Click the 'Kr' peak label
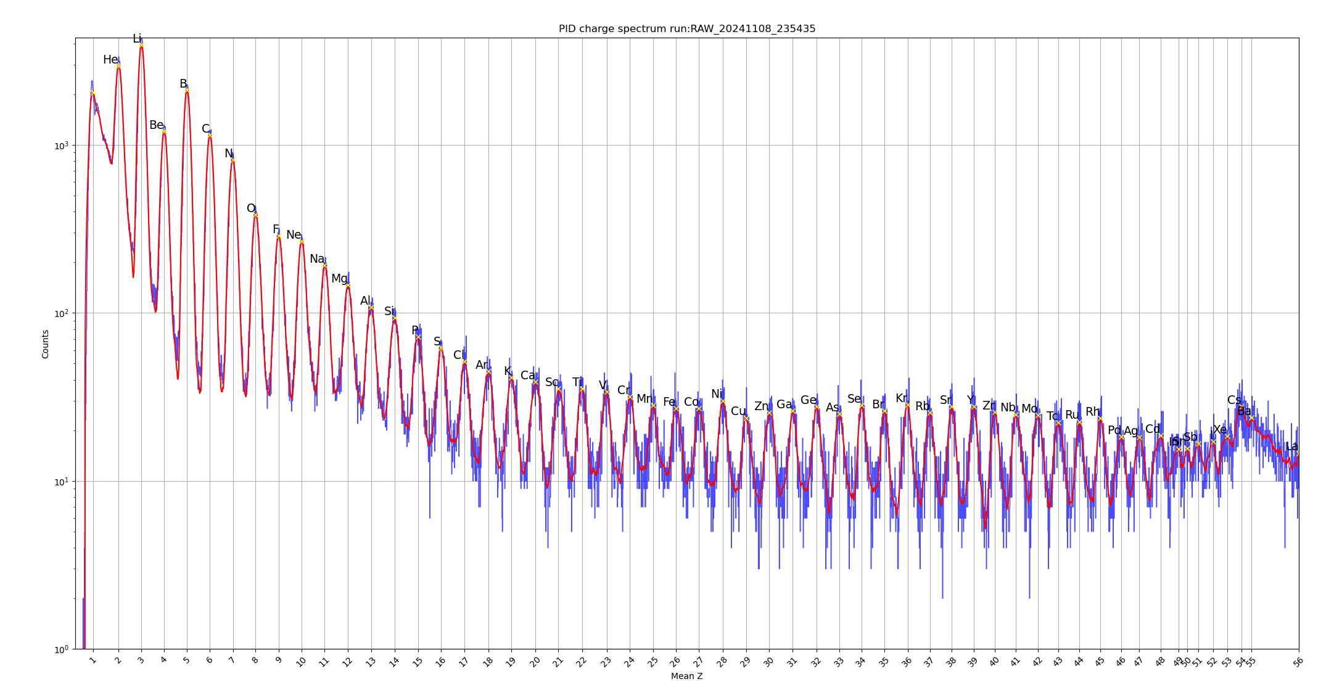1334x700 pixels. coord(902,398)
